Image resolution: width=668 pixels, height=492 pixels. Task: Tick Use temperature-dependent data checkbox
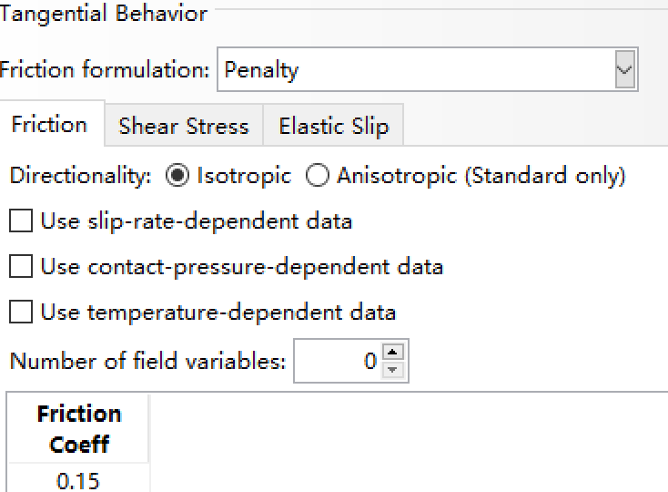coord(21,313)
